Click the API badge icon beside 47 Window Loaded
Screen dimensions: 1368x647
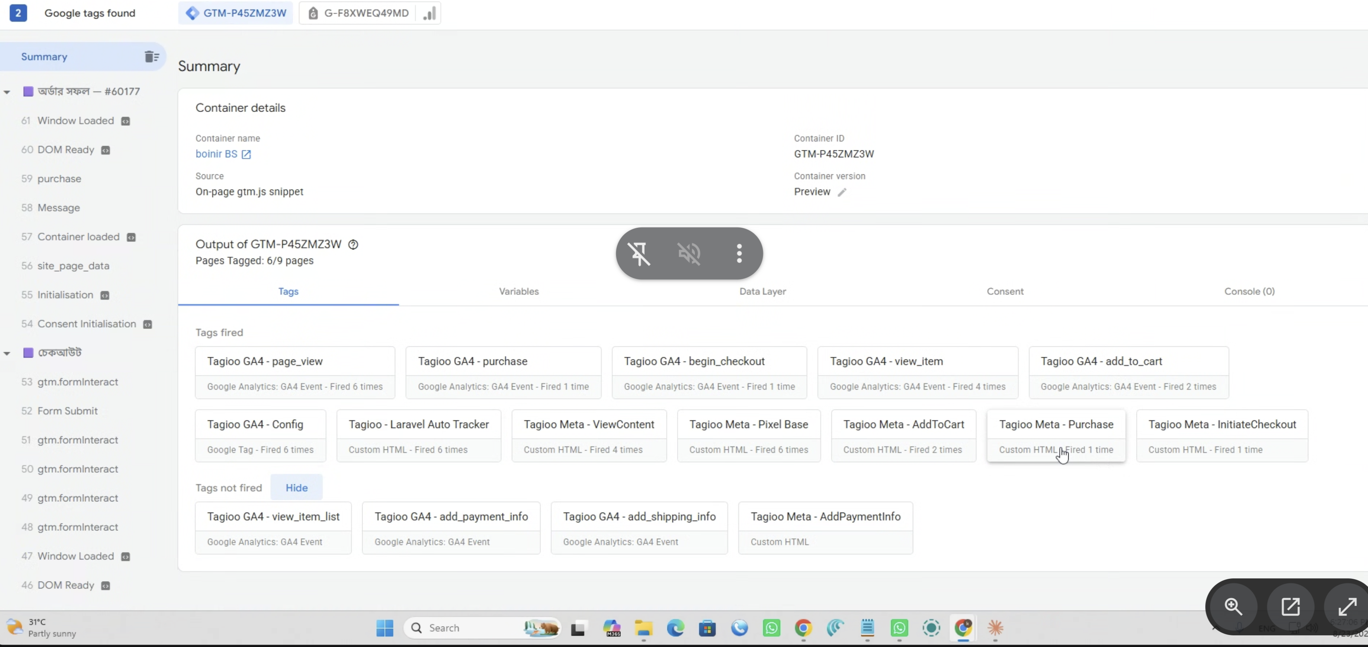125,557
